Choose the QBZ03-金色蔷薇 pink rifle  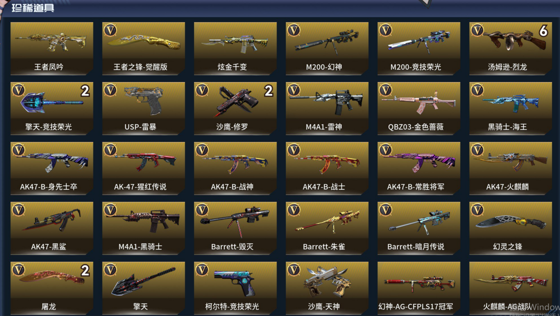coord(419,109)
